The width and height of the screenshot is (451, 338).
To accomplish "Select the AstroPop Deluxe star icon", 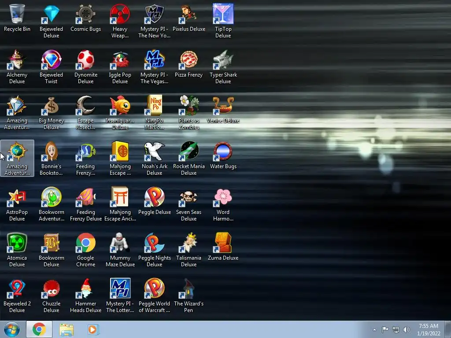I will 17,197.
